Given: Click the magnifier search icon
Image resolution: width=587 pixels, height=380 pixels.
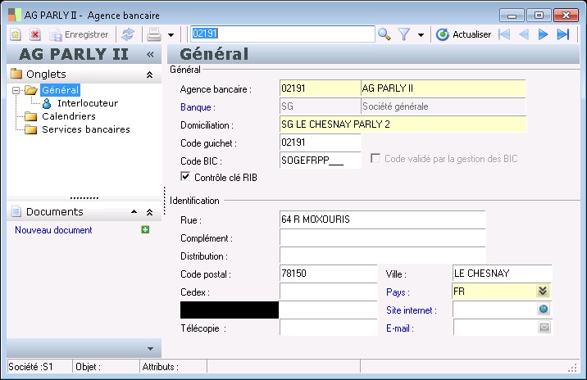Looking at the screenshot, I should [x=384, y=34].
